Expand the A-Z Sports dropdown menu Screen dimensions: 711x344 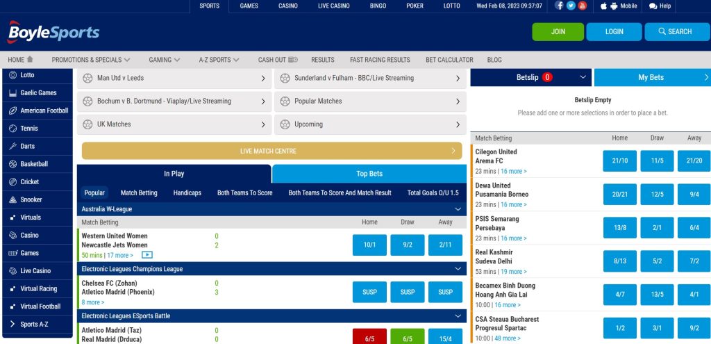tap(236, 60)
